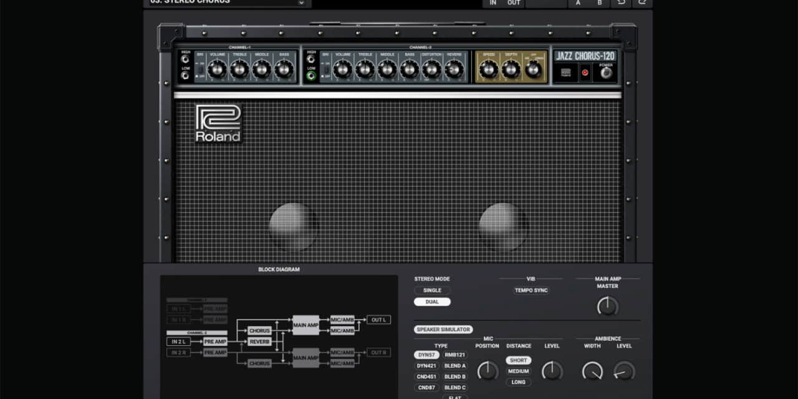Click OUT R block in diagram

[x=378, y=352]
